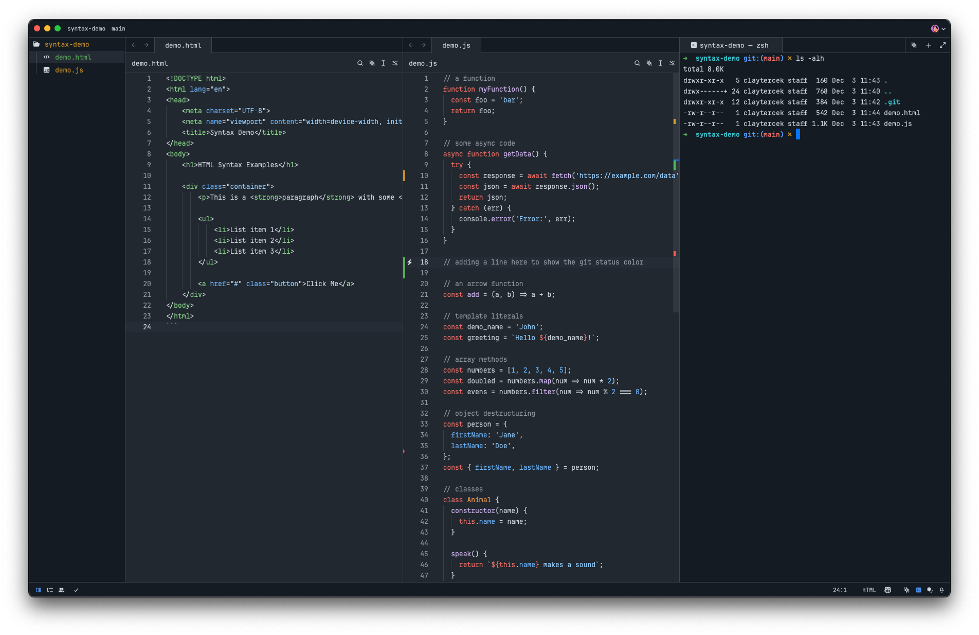Click the 'Click Me' anchor line in demo.html

(276, 284)
